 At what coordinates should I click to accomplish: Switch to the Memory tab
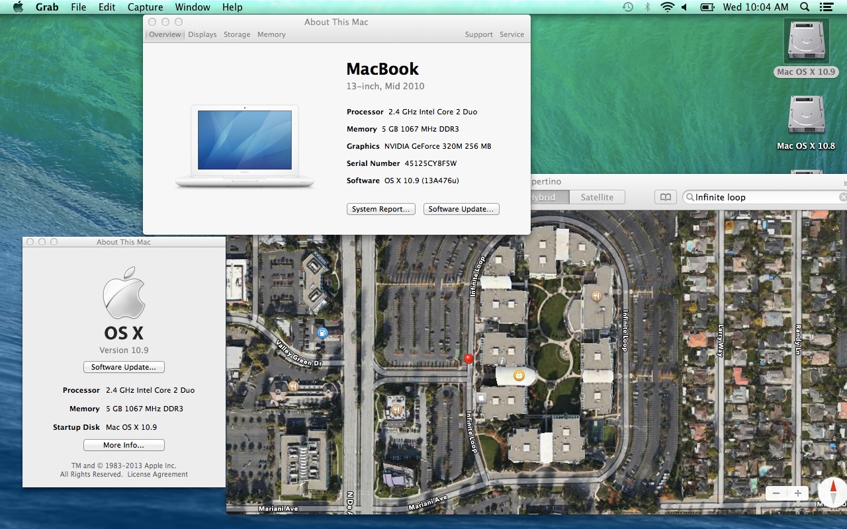[271, 34]
